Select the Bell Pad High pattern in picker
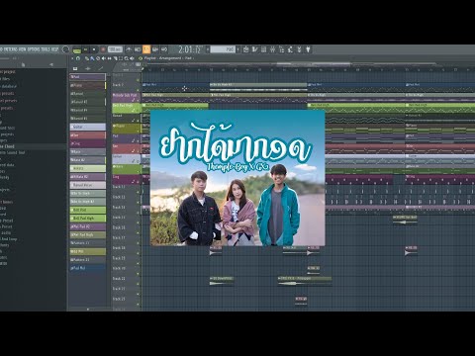 coord(88,218)
